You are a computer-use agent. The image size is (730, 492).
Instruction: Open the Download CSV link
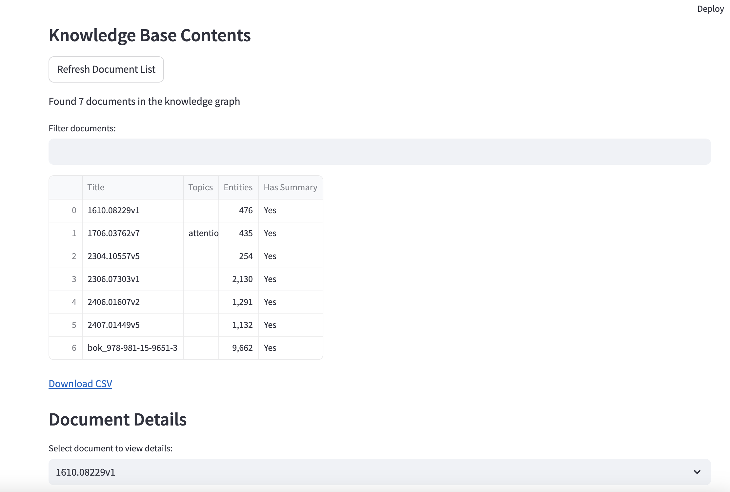click(x=80, y=384)
